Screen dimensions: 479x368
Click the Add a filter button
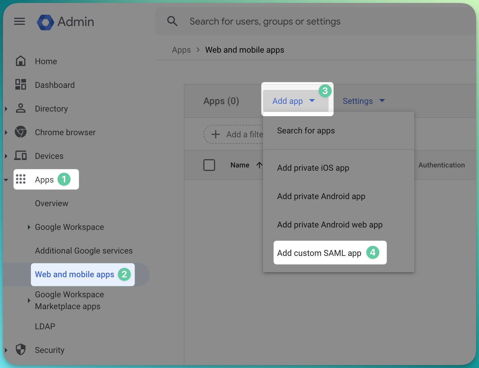(x=233, y=134)
